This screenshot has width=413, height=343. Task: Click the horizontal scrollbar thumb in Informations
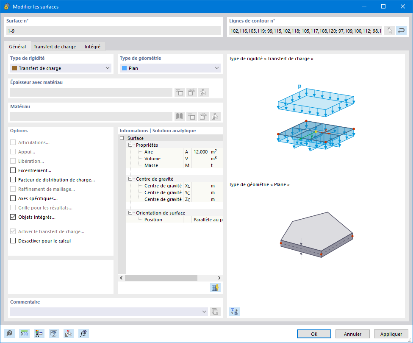pos(161,278)
